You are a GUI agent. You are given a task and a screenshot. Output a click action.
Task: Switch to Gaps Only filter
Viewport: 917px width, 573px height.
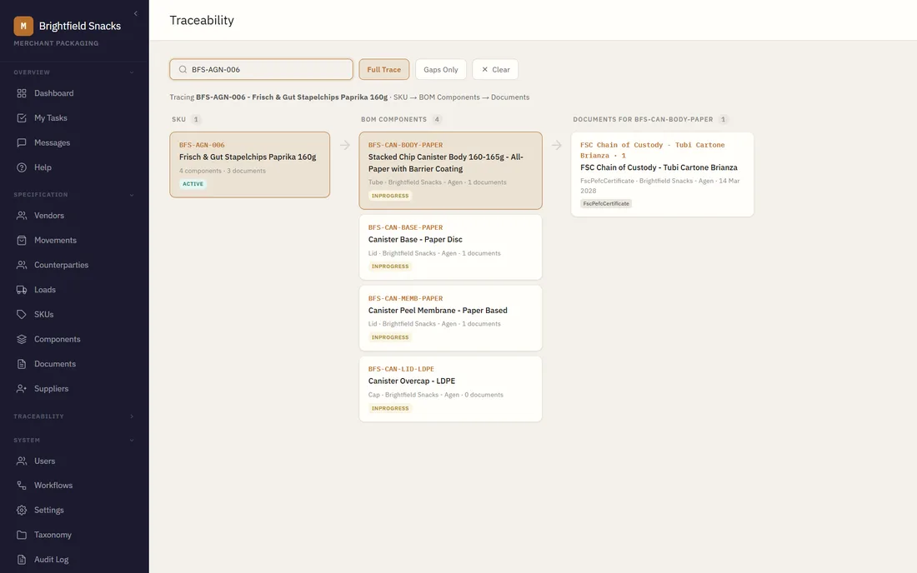tap(440, 69)
